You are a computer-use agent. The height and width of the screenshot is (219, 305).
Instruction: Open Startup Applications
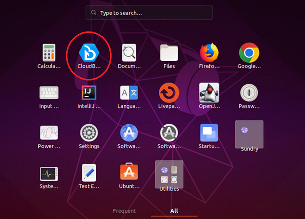tap(209, 133)
